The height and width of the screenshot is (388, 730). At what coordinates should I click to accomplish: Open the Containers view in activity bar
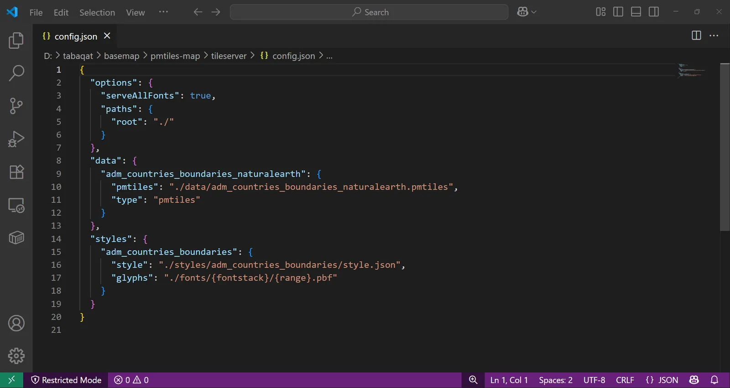pyautogui.click(x=16, y=238)
